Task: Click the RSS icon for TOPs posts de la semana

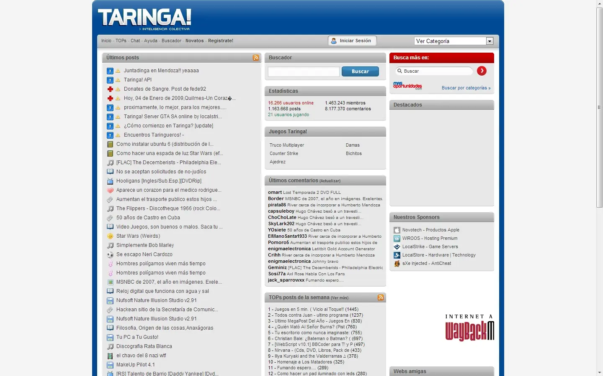Action: click(381, 297)
